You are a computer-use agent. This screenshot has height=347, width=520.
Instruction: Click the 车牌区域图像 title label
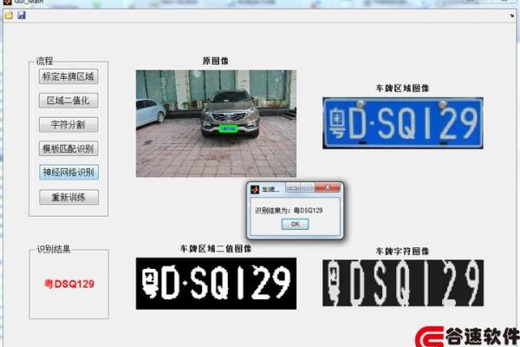[x=403, y=88]
